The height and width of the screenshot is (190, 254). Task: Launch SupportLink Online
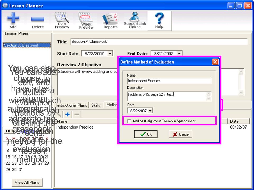pyautogui.click(x=135, y=20)
